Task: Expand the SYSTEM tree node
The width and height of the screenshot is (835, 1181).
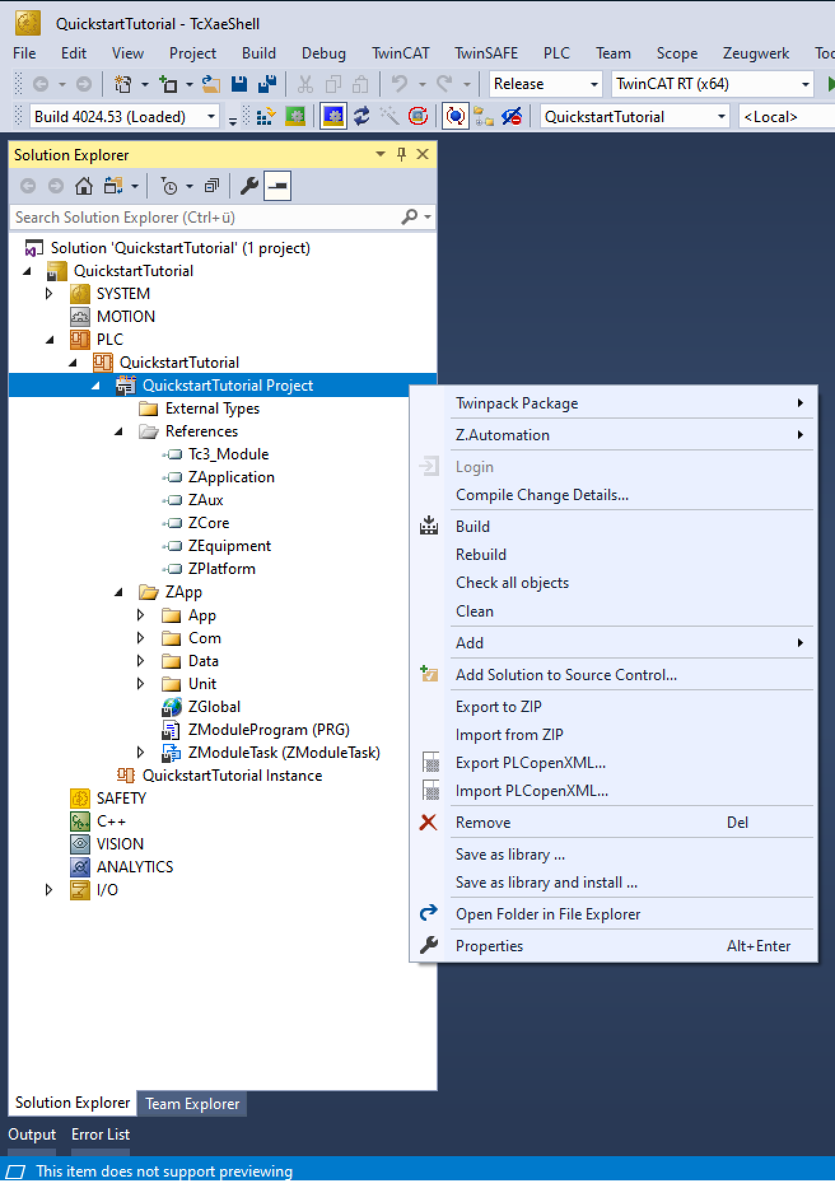Action: (49, 293)
